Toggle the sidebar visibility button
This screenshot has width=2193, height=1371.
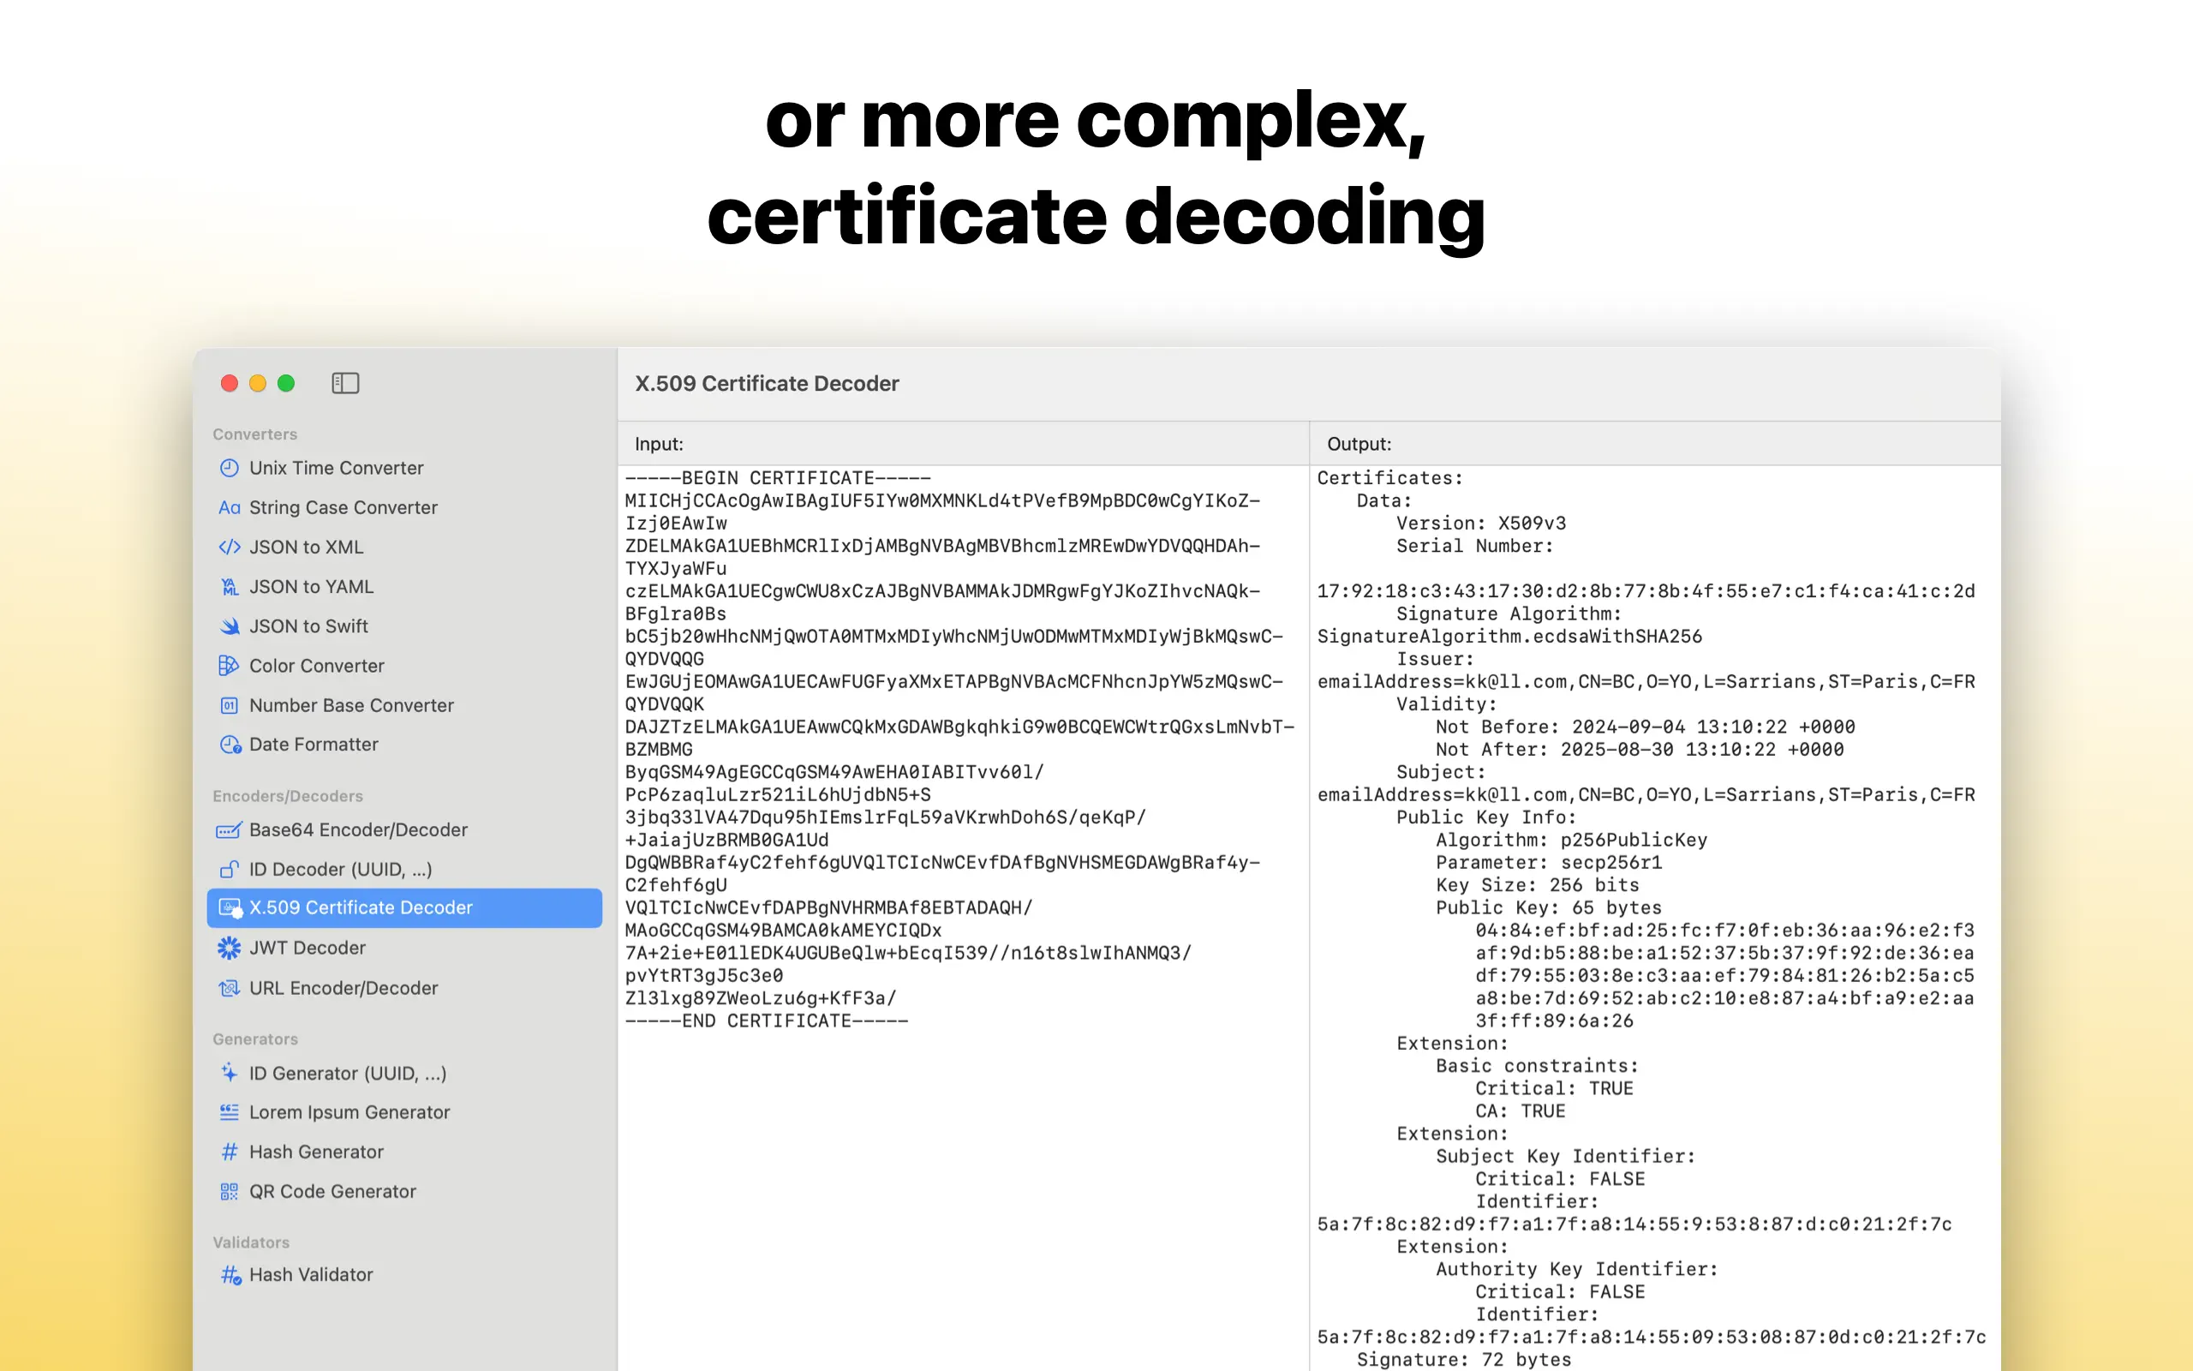(345, 384)
